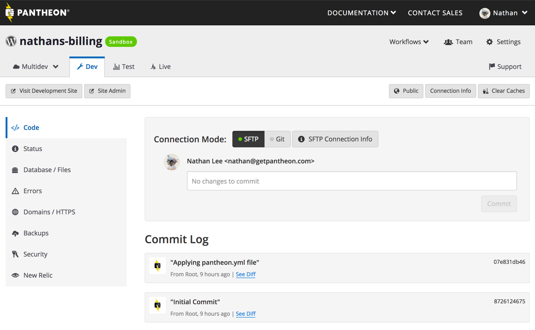Switch to the Live environment tab
535x330 pixels.
(x=160, y=67)
